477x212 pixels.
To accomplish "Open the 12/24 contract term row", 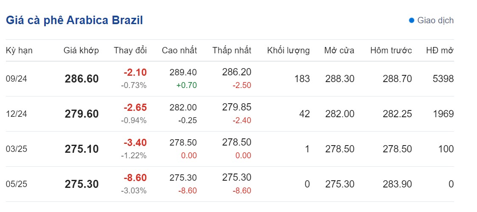I will click(17, 114).
